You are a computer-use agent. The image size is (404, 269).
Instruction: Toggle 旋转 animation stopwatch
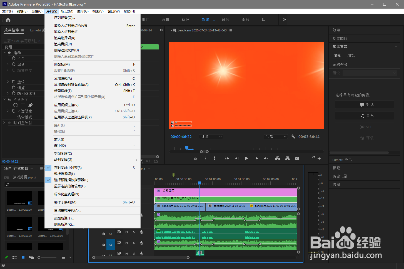14,82
